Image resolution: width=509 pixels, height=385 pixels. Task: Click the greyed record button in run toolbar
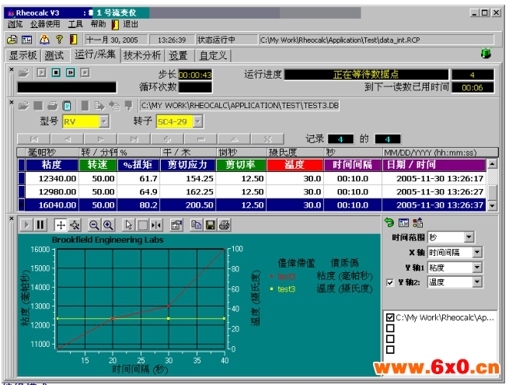click(x=85, y=72)
